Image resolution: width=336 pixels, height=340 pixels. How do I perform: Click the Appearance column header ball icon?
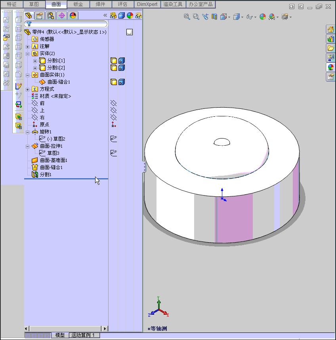point(130,15)
